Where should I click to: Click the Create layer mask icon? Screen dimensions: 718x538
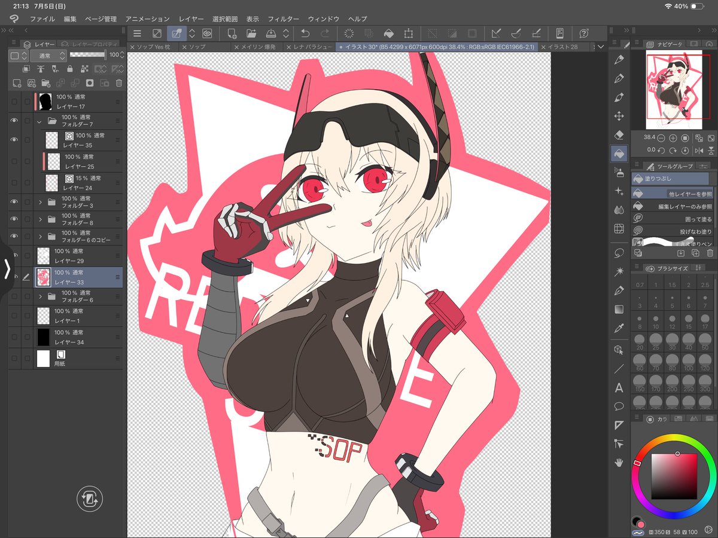[x=90, y=83]
